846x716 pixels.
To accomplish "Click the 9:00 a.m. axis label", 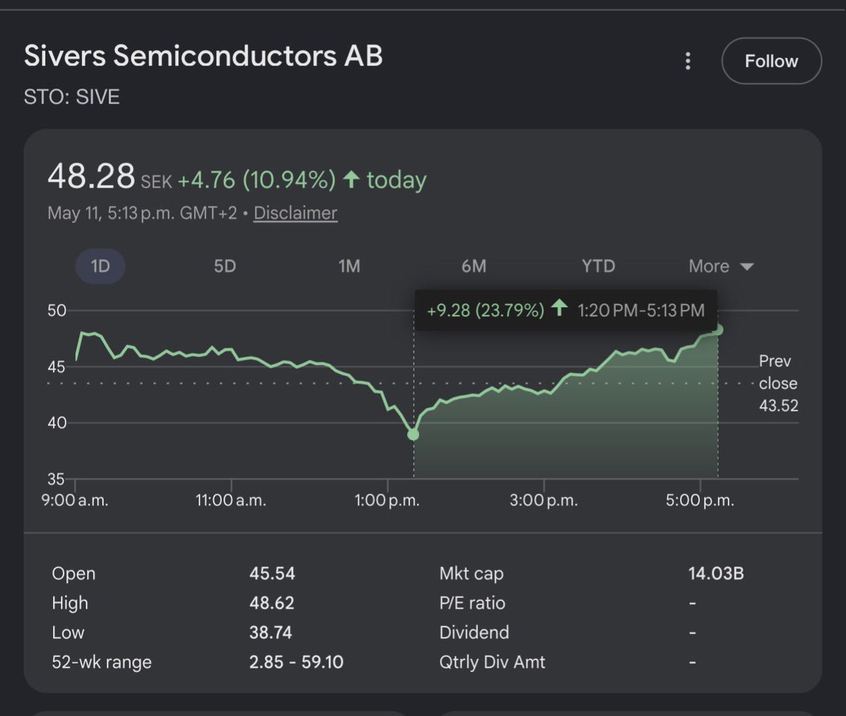I will [x=74, y=501].
